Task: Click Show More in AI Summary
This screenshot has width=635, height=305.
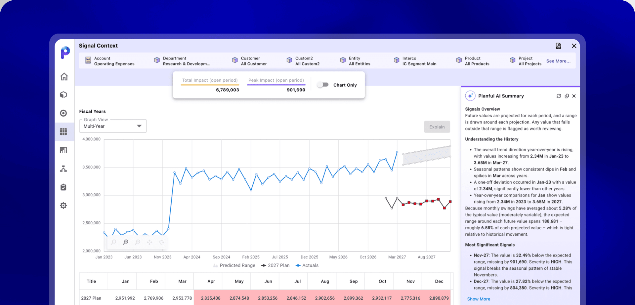Action: tap(479, 299)
